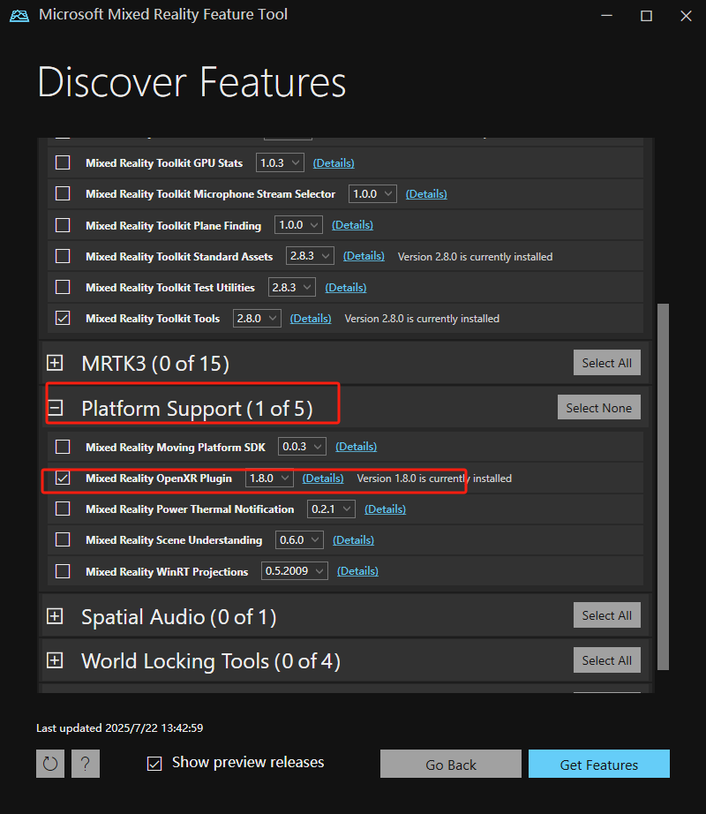Minimize the Feature Tool window

pyautogui.click(x=607, y=16)
